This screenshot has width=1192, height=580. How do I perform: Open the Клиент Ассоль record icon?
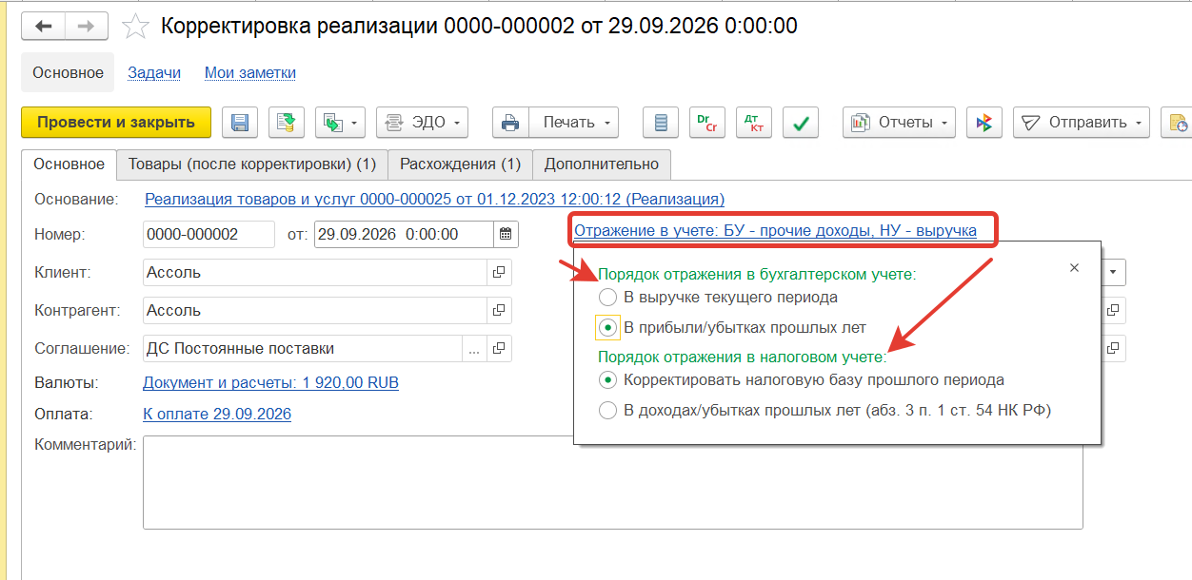pyautogui.click(x=498, y=272)
